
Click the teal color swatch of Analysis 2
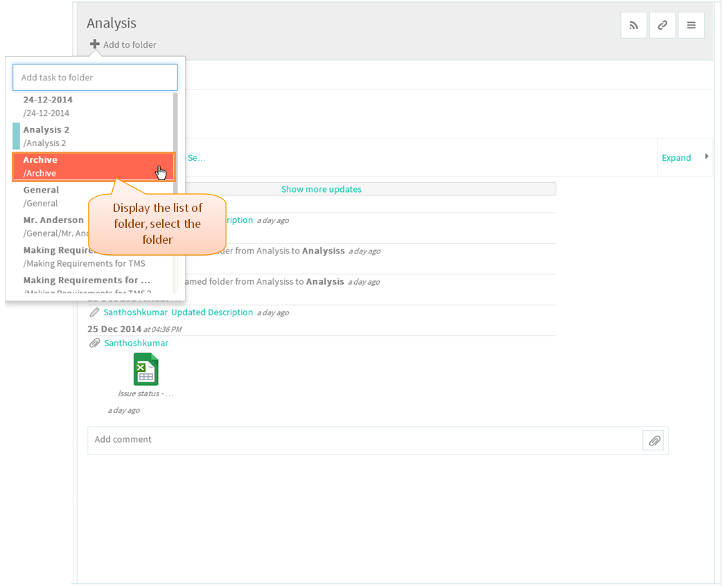[x=16, y=136]
